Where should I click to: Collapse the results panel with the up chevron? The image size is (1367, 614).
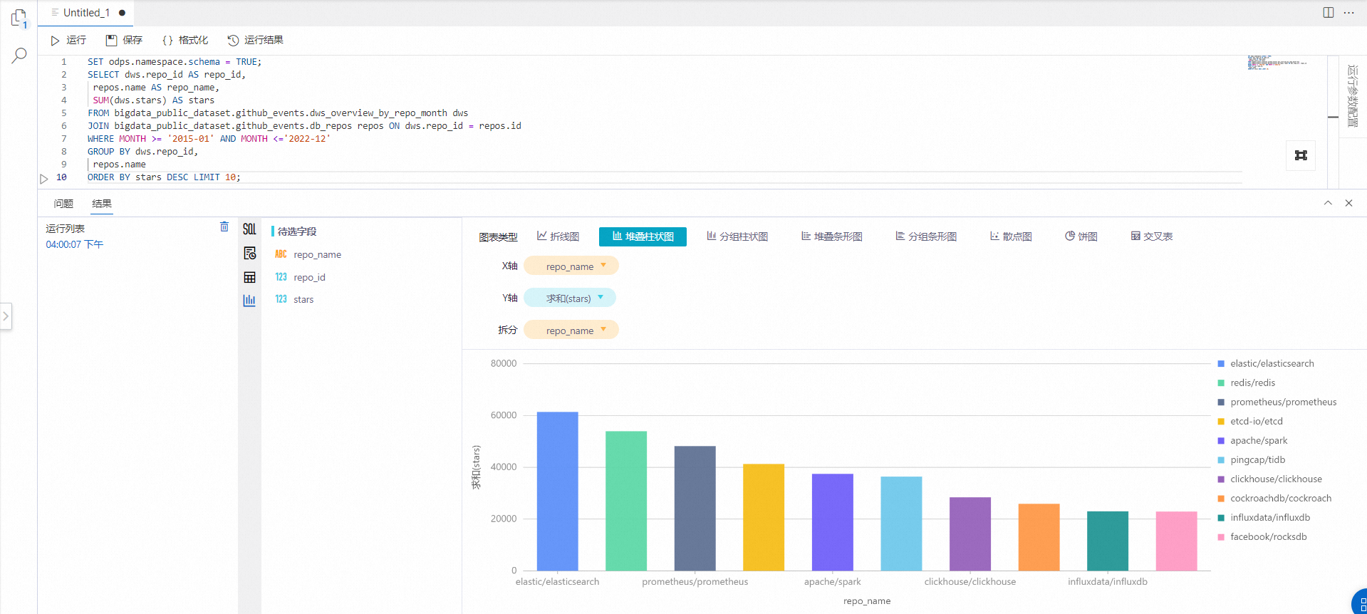coord(1328,203)
